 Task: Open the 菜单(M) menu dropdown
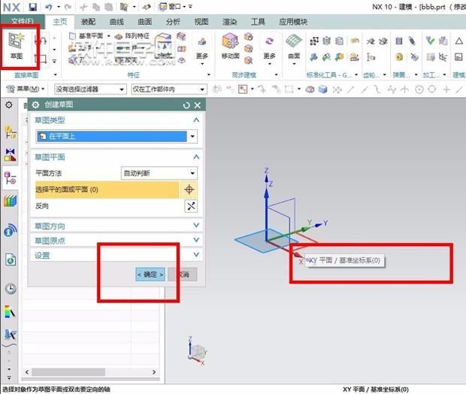(x=26, y=89)
